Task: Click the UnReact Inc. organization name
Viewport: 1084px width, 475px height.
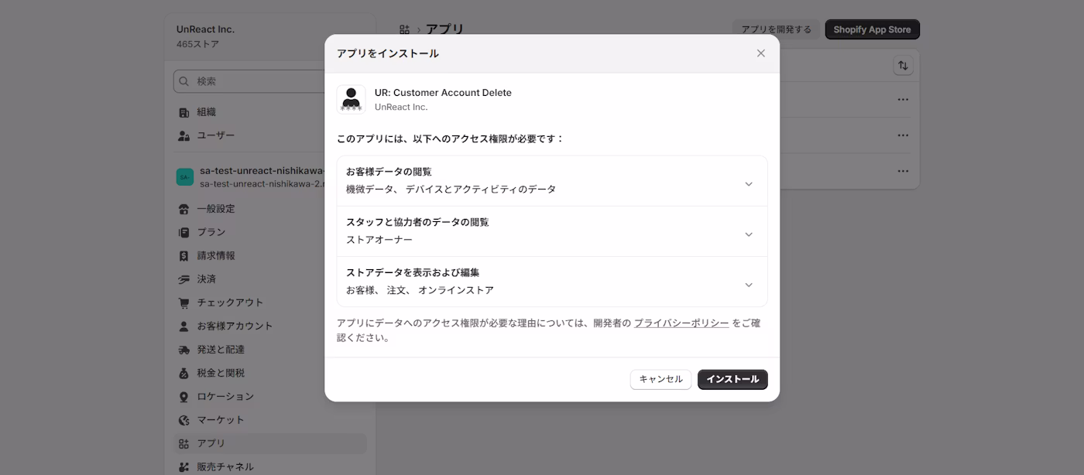Action: click(x=205, y=29)
